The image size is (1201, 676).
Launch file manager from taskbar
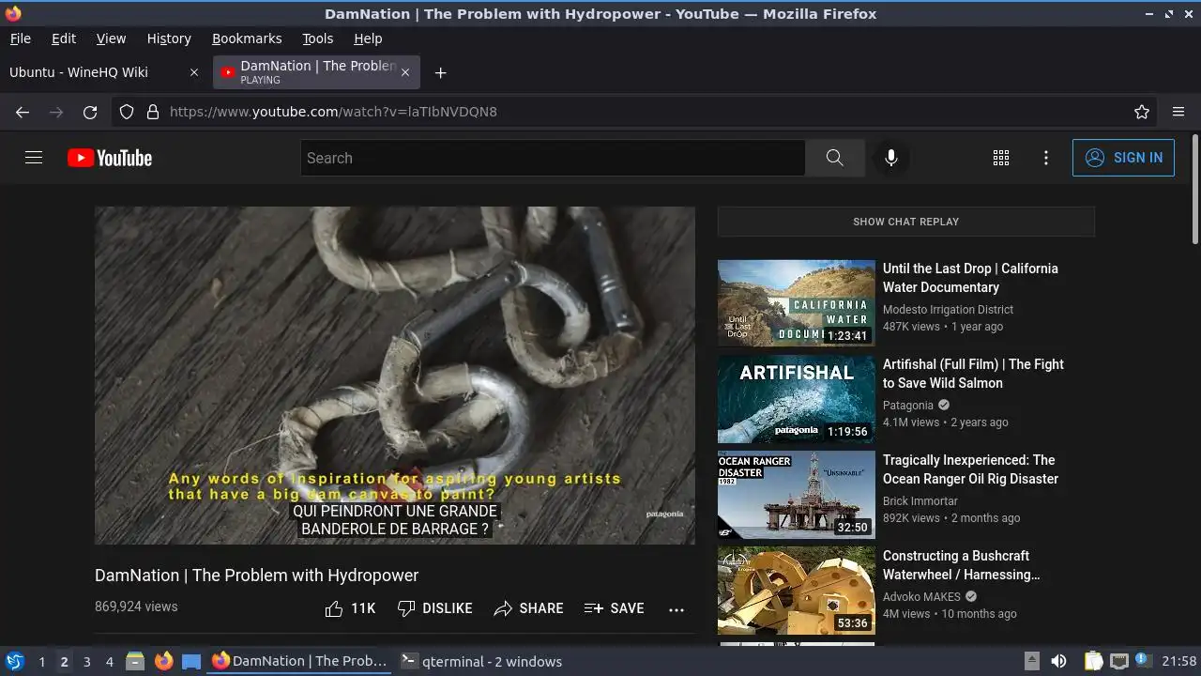pos(135,661)
